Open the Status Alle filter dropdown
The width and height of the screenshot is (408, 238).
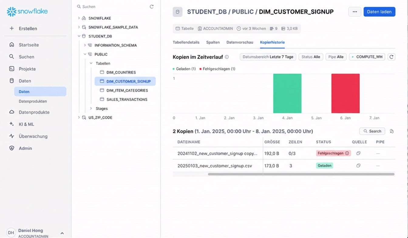(311, 57)
